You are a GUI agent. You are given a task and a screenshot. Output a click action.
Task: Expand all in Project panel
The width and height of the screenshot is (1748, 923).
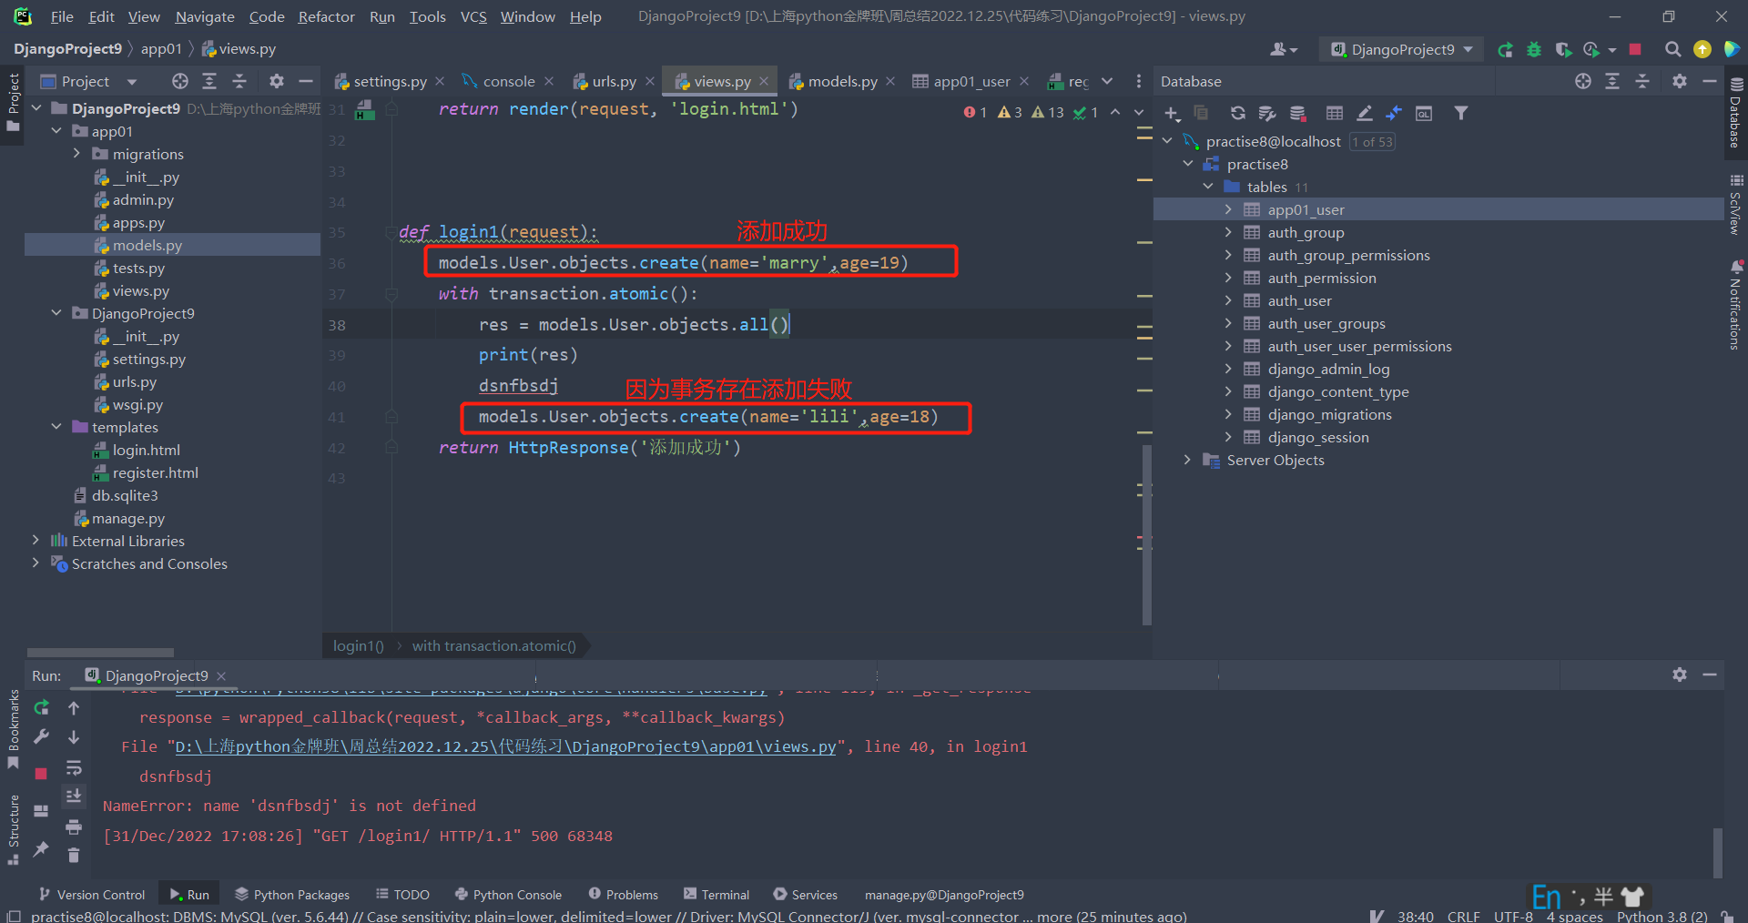pos(209,81)
